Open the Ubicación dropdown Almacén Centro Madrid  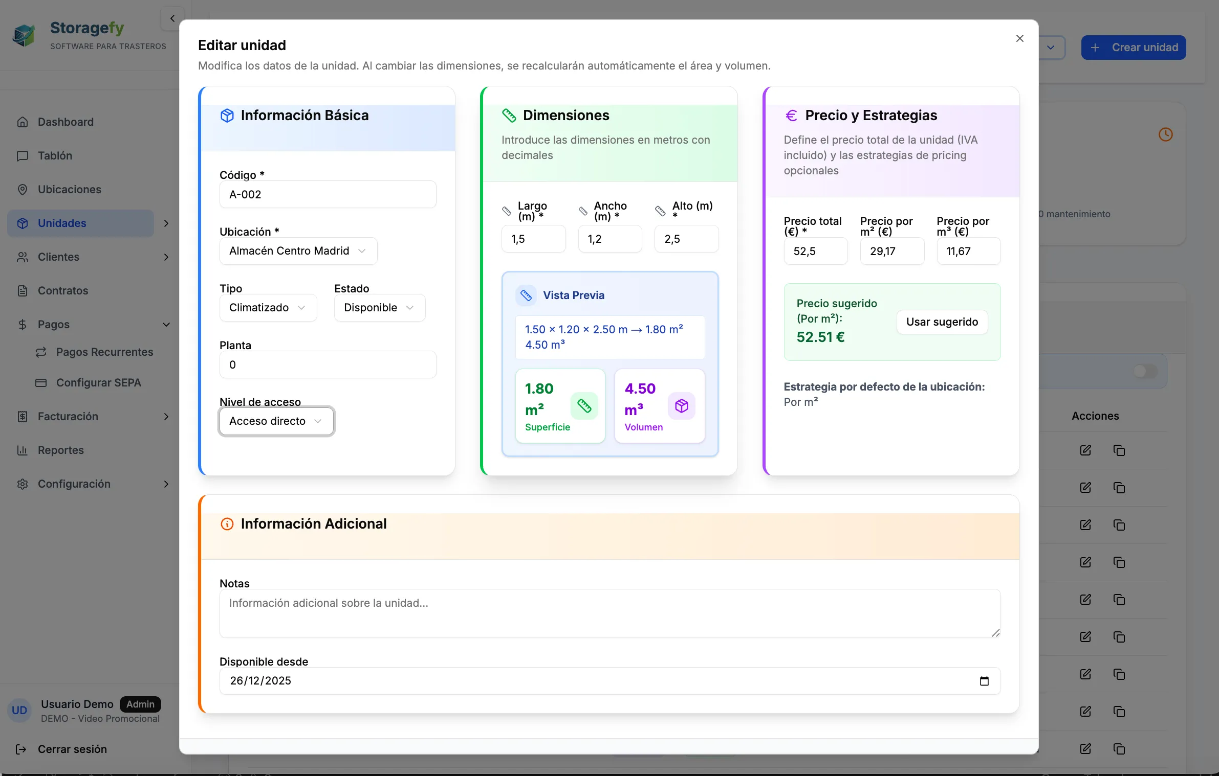[x=298, y=251]
